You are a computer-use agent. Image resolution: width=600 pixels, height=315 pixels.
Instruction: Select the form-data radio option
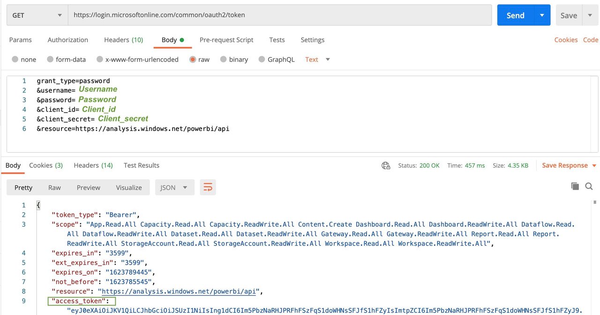click(50, 59)
